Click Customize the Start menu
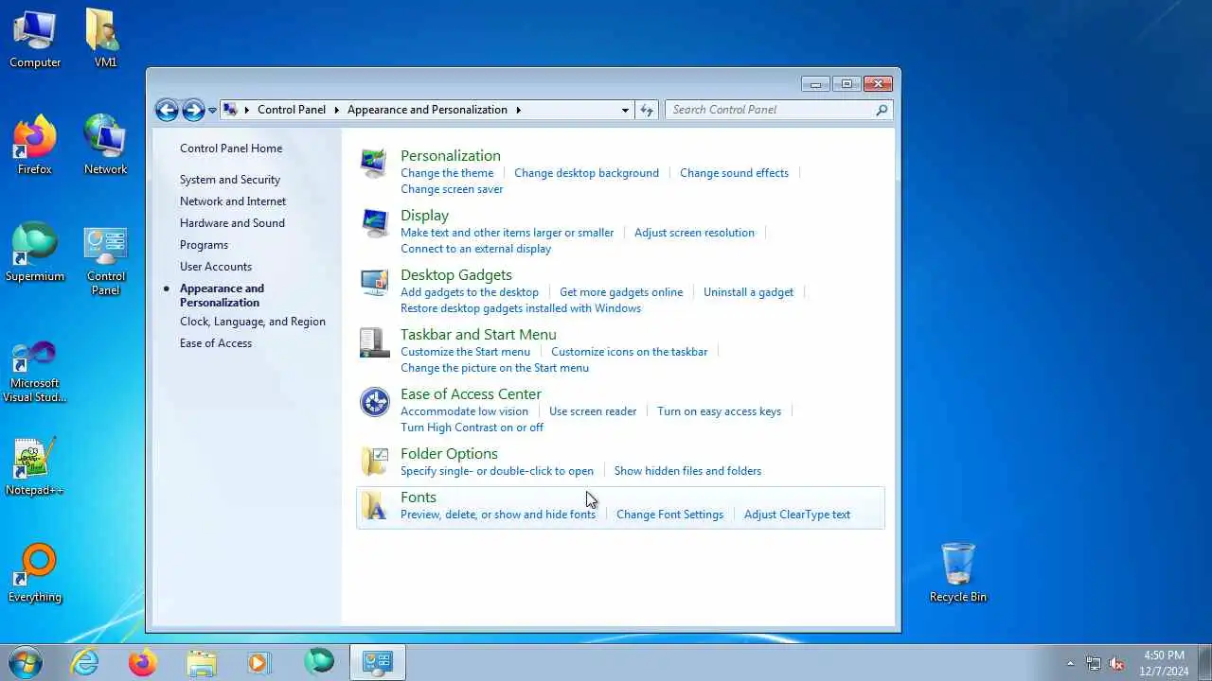 [465, 352]
